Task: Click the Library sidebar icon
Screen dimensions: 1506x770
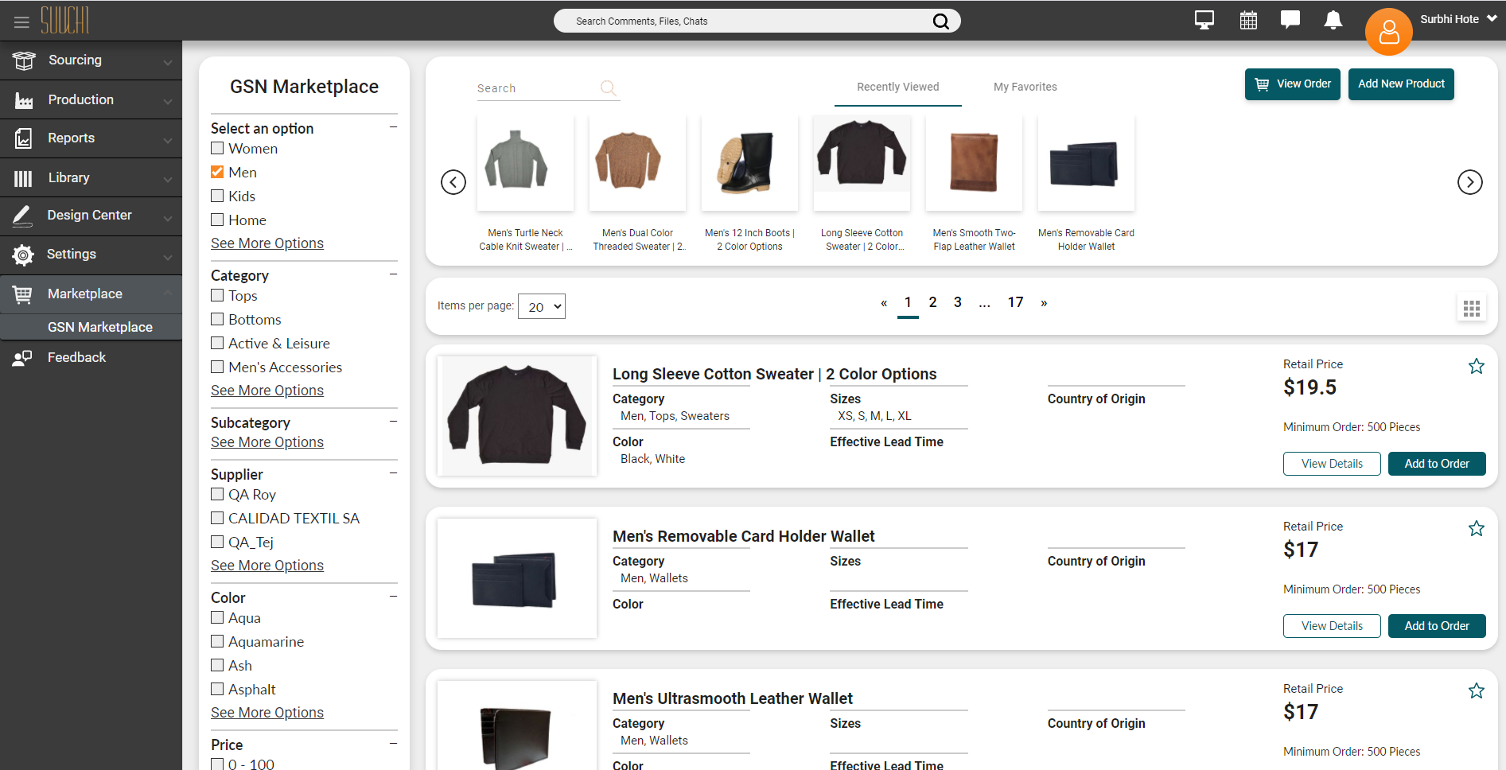Action: click(x=23, y=178)
